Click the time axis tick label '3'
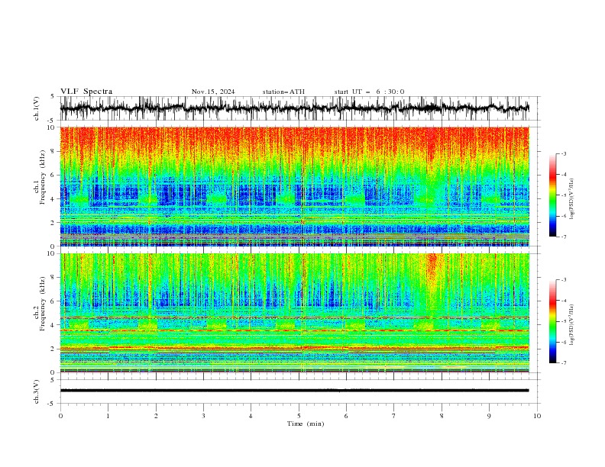Image resolution: width=605 pixels, height=467 pixels. click(203, 416)
